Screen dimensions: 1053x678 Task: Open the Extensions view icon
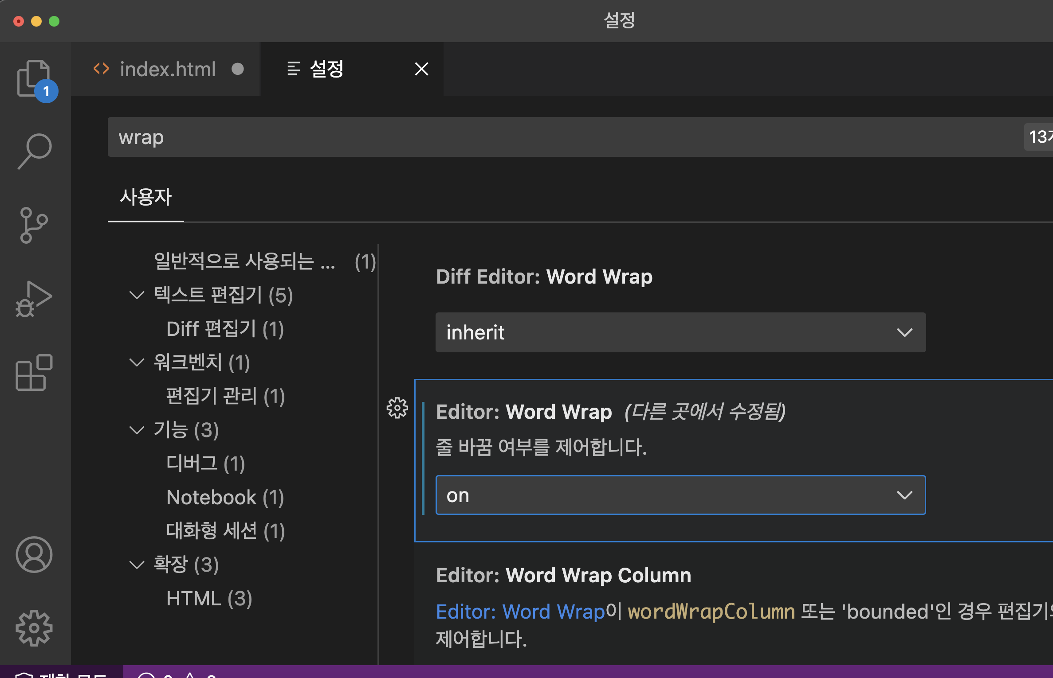click(x=34, y=372)
